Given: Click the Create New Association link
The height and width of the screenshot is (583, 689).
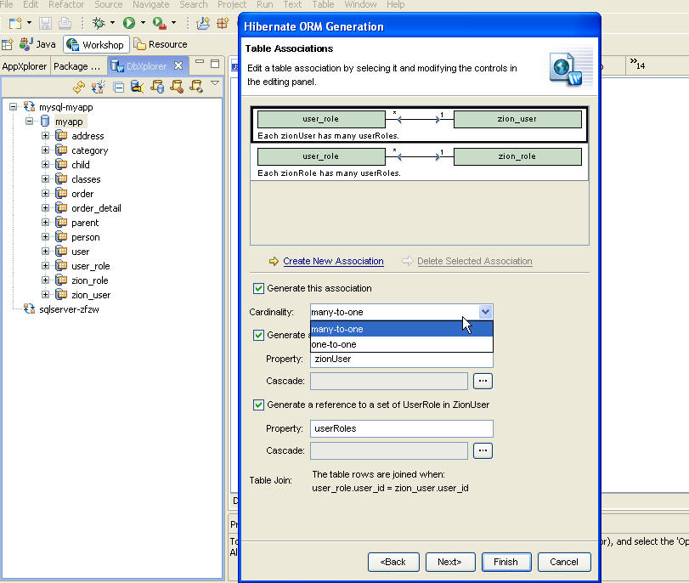Looking at the screenshot, I should click(333, 261).
